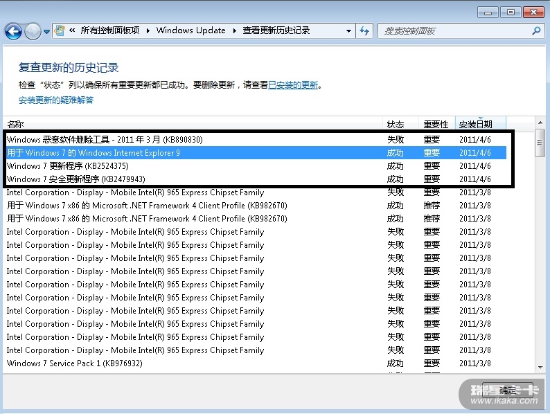Open the address bar history dropdown

348,31
